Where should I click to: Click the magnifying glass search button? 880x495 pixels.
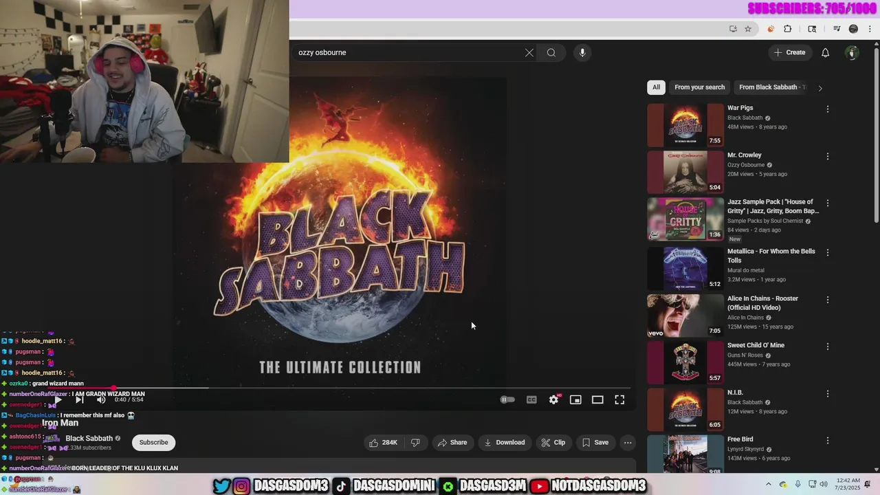[x=551, y=53]
